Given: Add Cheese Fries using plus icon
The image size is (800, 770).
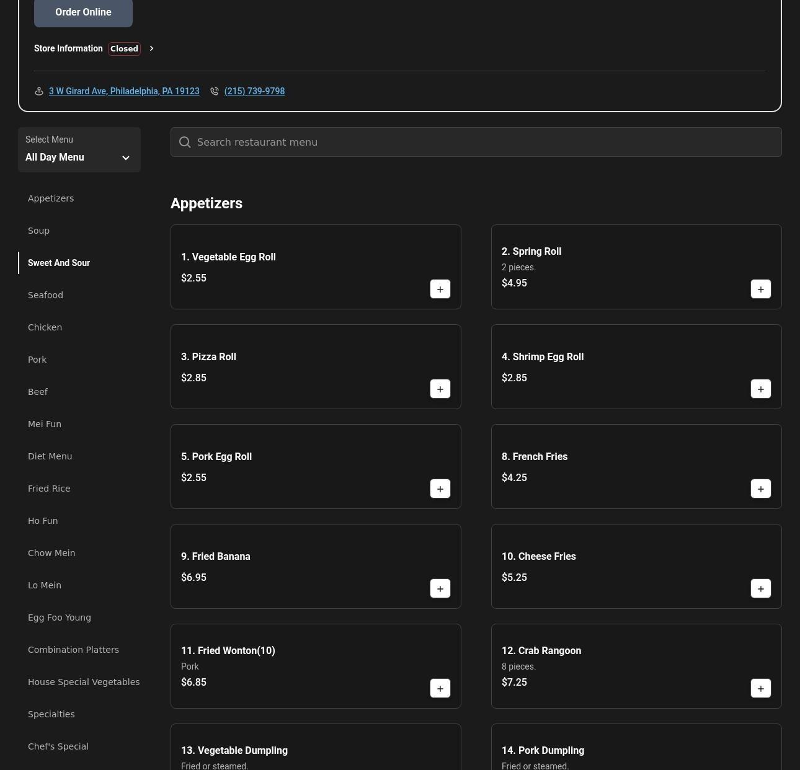Looking at the screenshot, I should 760,588.
